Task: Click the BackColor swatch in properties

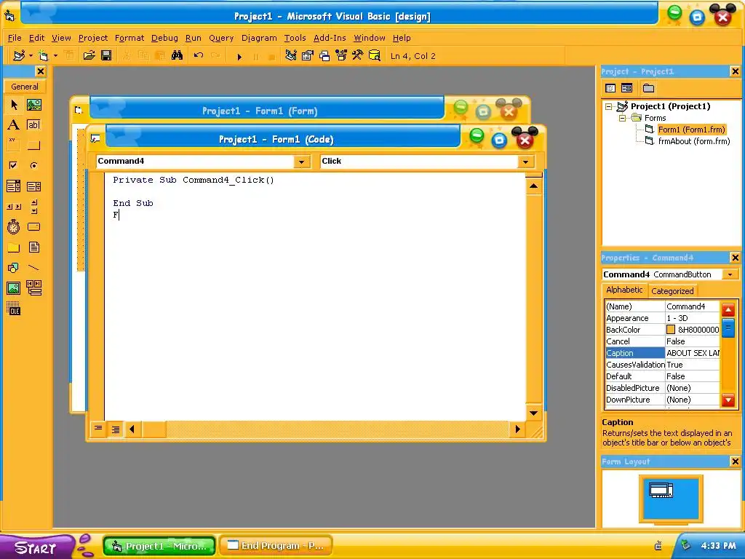Action: click(x=671, y=330)
